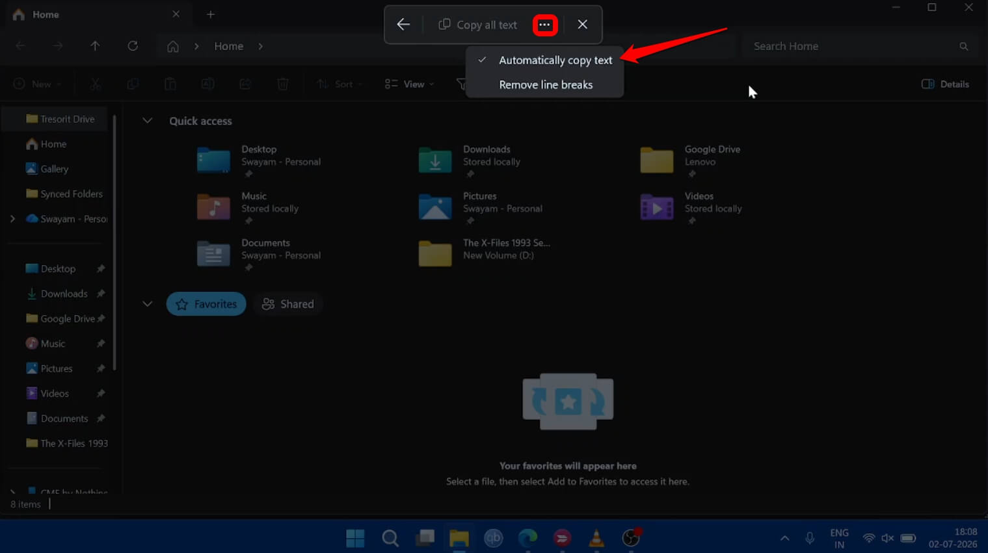Open Google Drive folder in Quick access
Image resolution: width=988 pixels, height=553 pixels.
click(691, 161)
